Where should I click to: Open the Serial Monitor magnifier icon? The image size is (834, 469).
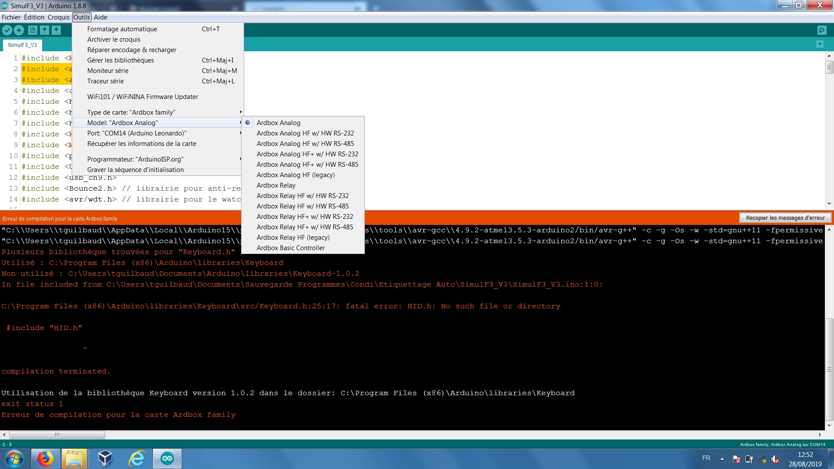[x=822, y=30]
